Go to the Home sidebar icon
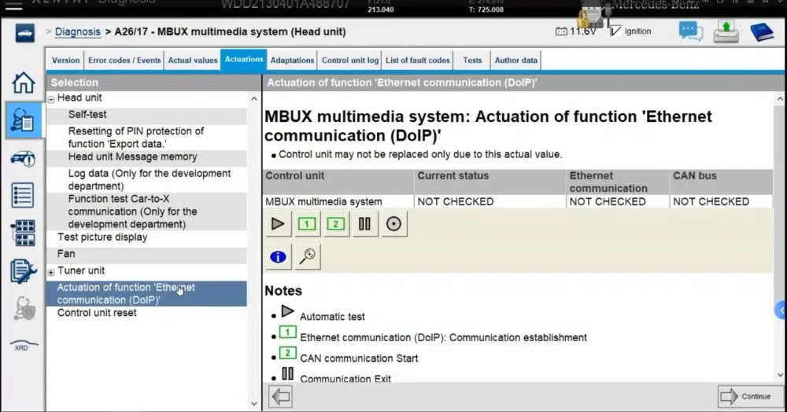This screenshot has width=787, height=412. pos(23,83)
